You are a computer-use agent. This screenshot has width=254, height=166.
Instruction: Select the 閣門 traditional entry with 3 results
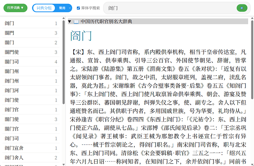[31, 33]
